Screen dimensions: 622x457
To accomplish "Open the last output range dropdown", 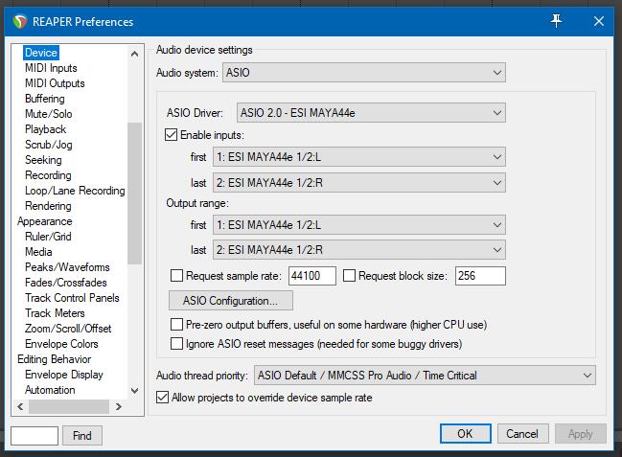I will pos(359,250).
